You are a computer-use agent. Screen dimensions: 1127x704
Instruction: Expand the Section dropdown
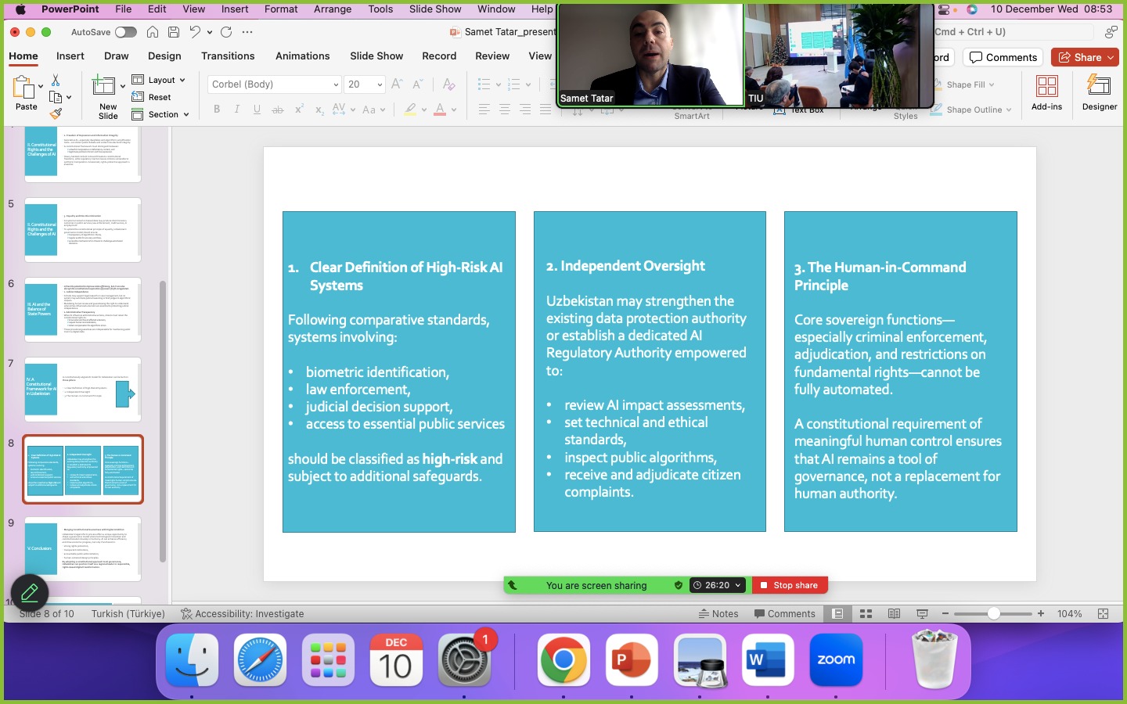tap(160, 114)
